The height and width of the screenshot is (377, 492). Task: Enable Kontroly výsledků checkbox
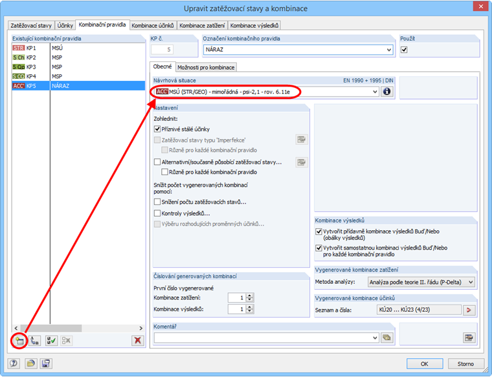pos(157,213)
